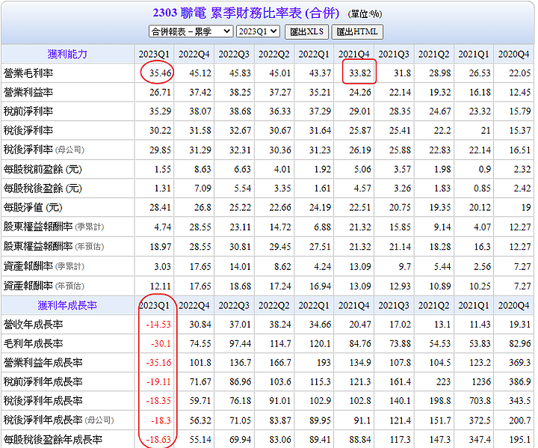This screenshot has width=538, height=448.
Task: Click the 股東權益報酬率 (季累計) row label
Action: point(54,227)
